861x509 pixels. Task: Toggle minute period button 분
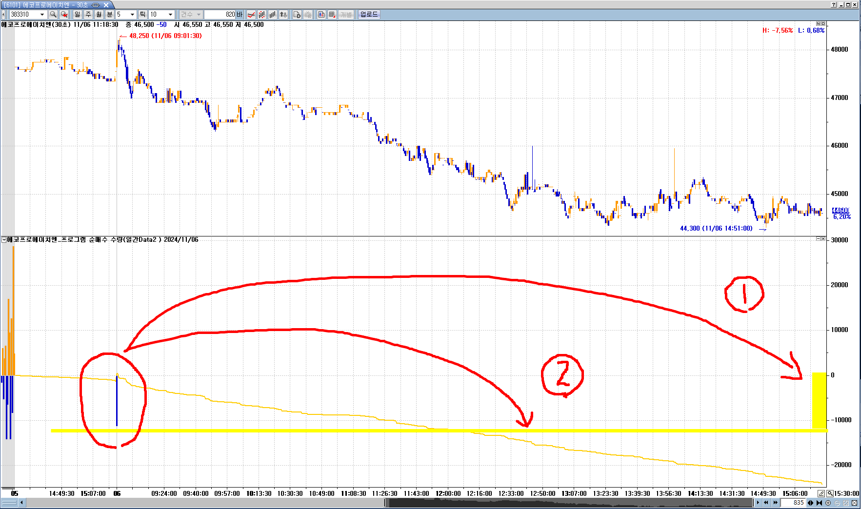tap(110, 15)
